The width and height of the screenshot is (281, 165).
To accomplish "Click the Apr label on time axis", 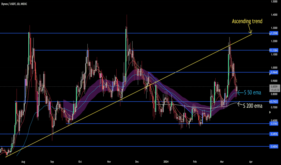I will (x=251, y=162).
